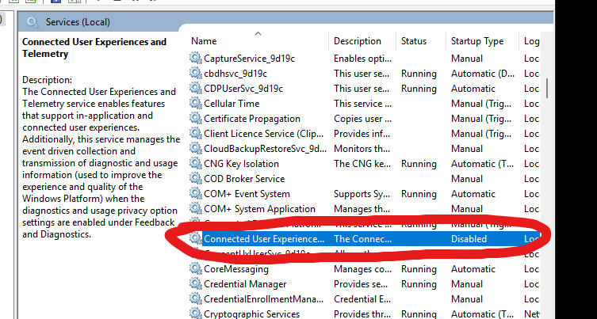
Task: Select the CredentialEnrollmentMana... service name
Action: [264, 299]
